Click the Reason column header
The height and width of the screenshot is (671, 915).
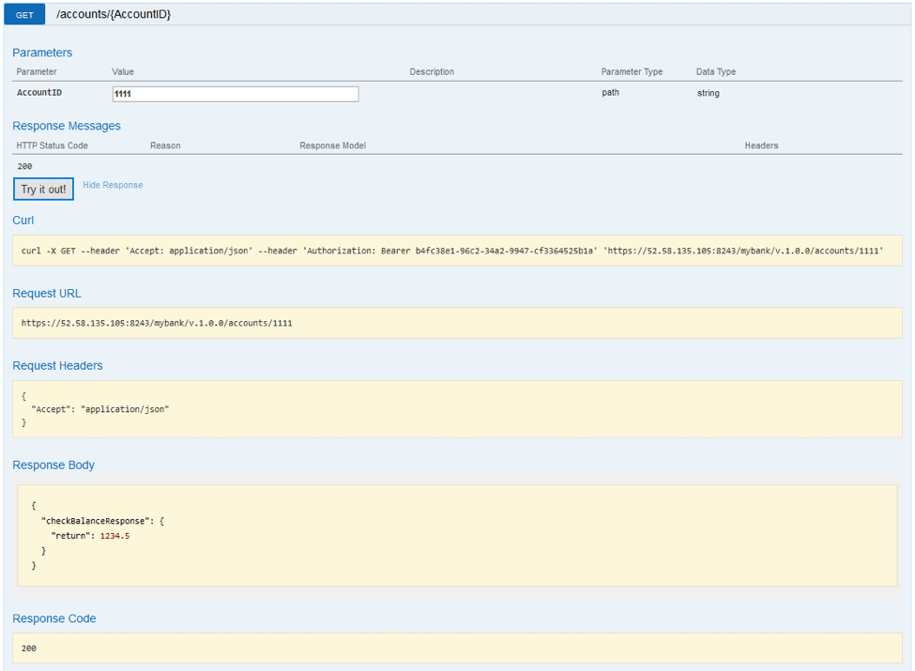click(165, 145)
